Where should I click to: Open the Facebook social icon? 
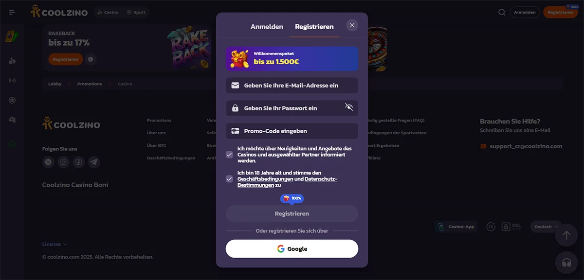[78, 162]
